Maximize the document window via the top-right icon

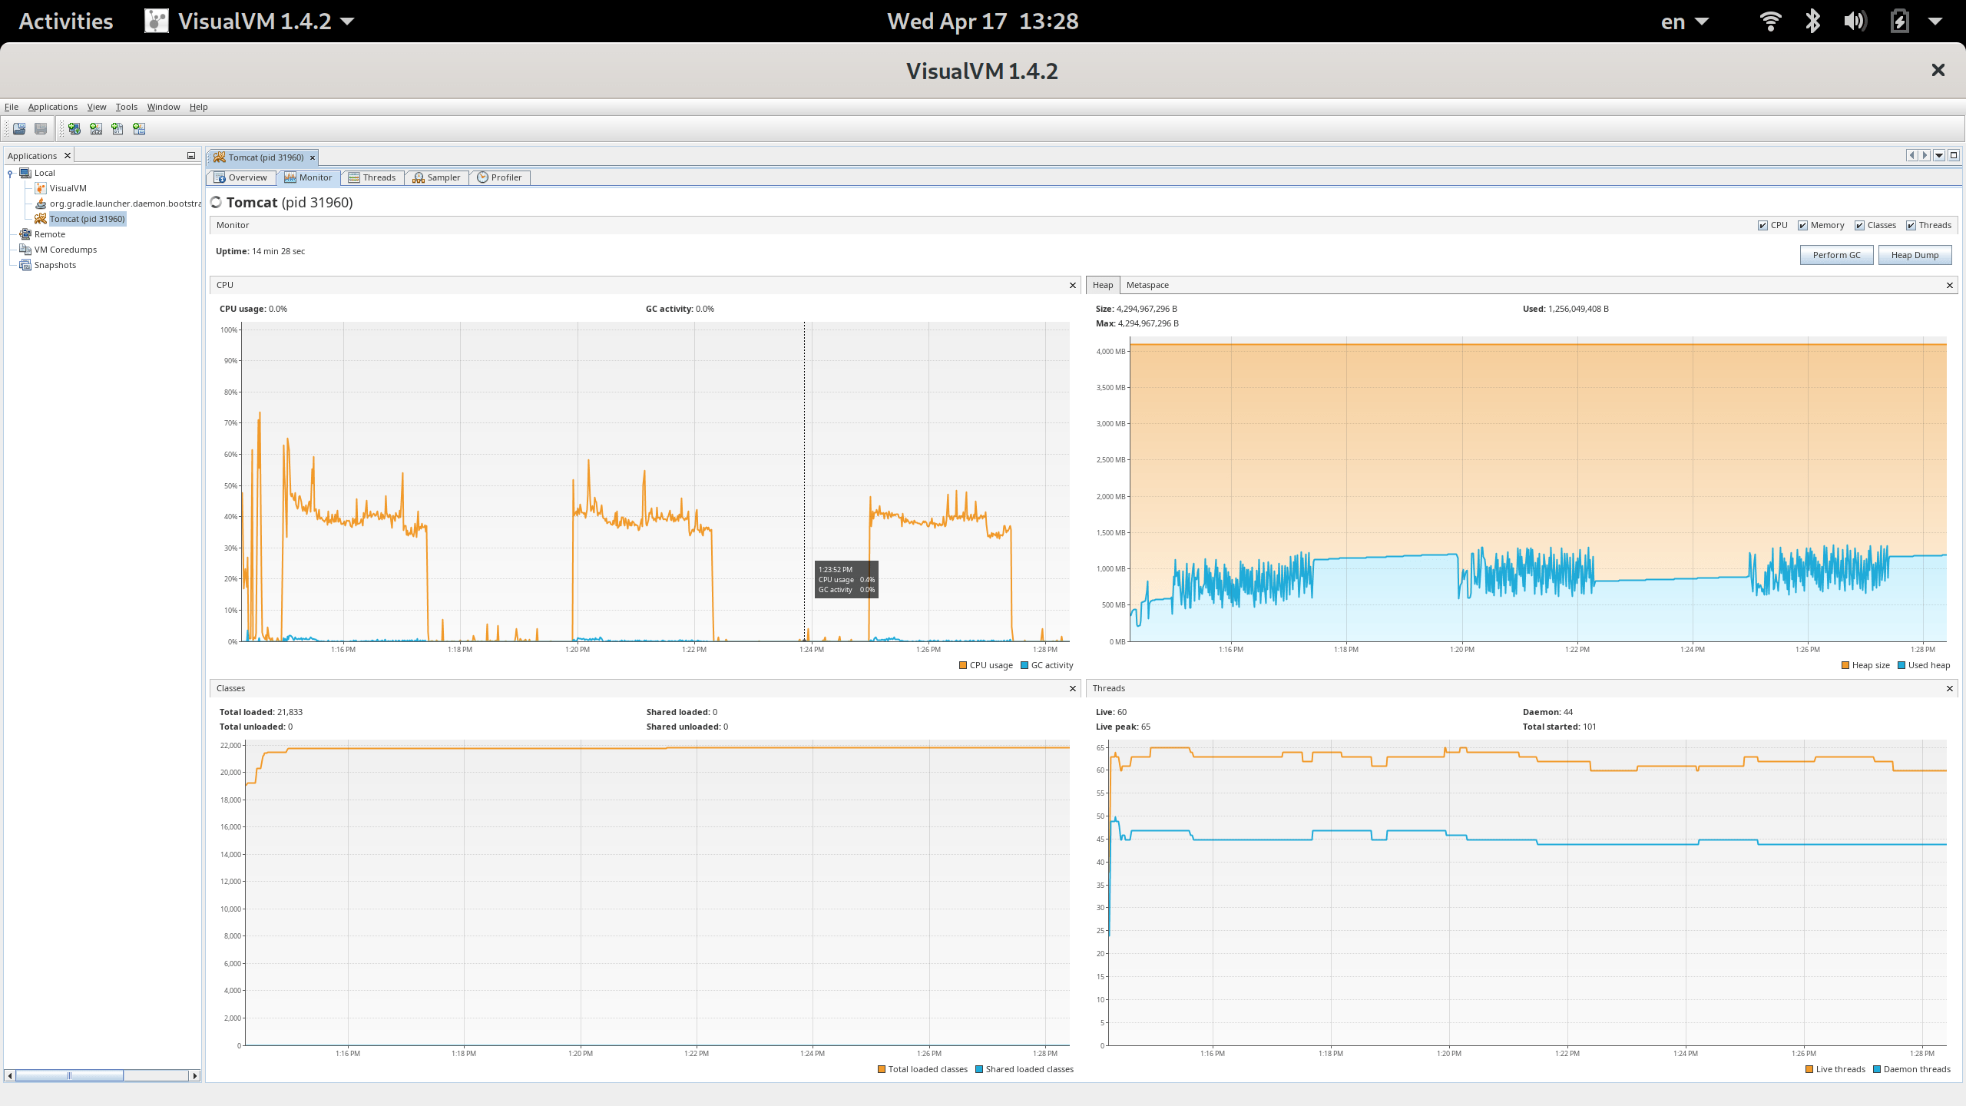click(x=1954, y=155)
